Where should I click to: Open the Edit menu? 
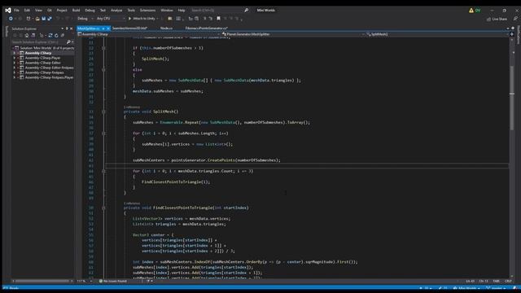(x=27, y=11)
